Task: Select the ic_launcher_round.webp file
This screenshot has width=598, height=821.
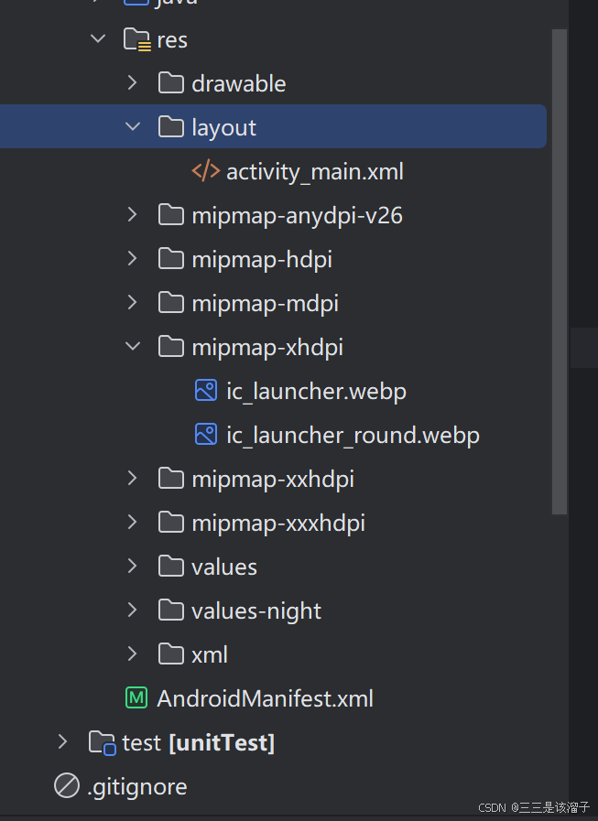Action: pos(353,435)
